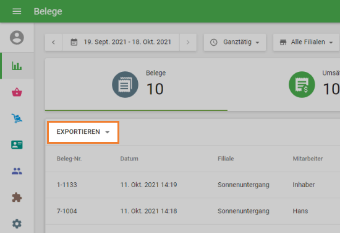This screenshot has width=340, height=233.
Task: Open the user account profile icon
Action: pyautogui.click(x=17, y=38)
